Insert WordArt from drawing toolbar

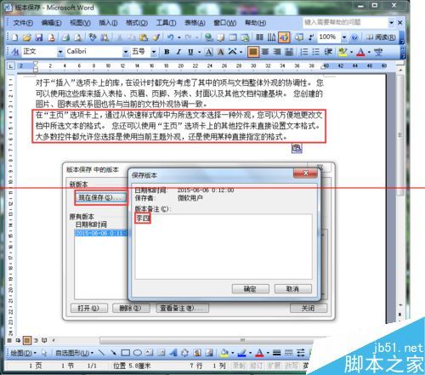pyautogui.click(x=173, y=353)
